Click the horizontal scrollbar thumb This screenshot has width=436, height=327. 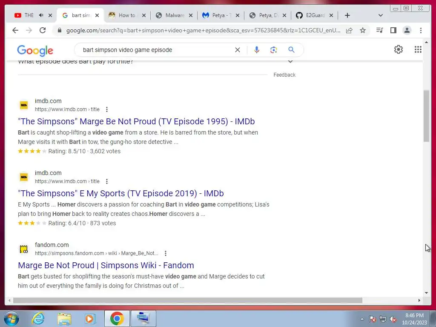(x=188, y=300)
